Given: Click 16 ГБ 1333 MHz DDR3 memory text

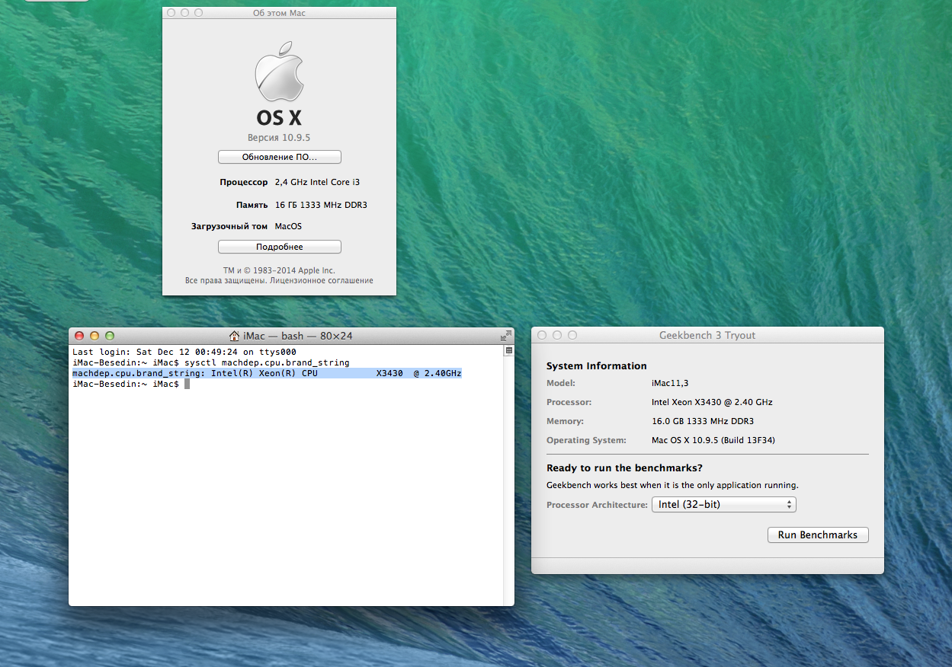Looking at the screenshot, I should (x=321, y=205).
